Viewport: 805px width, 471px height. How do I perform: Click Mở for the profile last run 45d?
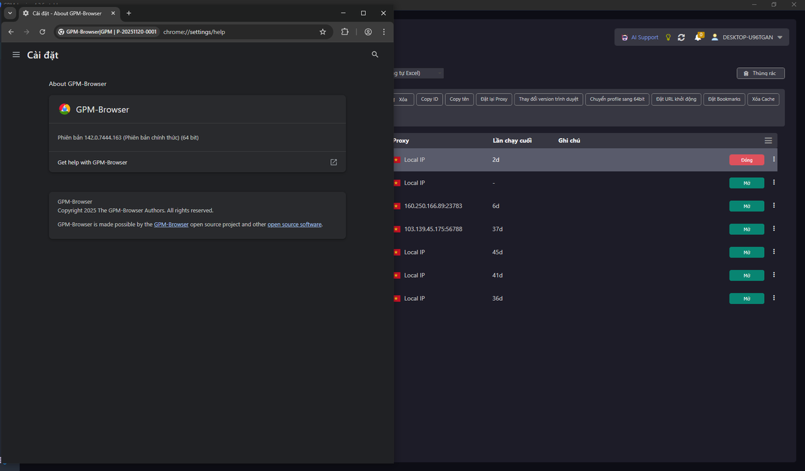[x=747, y=252]
